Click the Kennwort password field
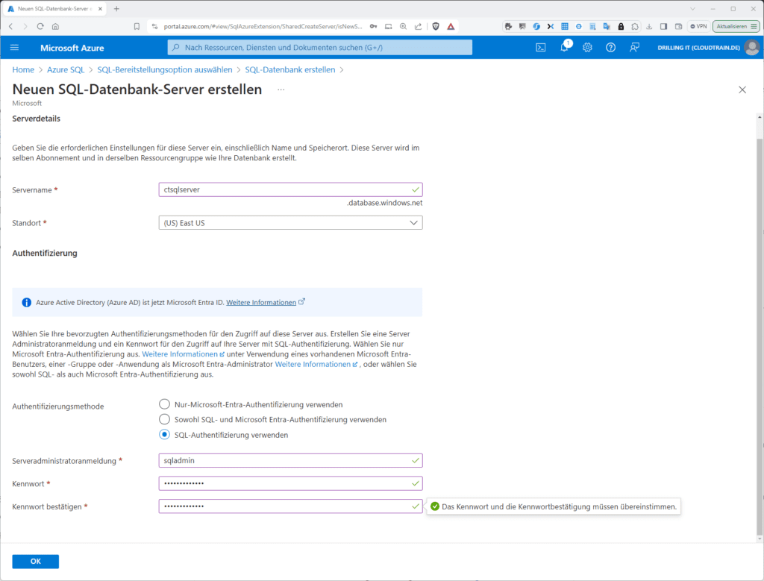The height and width of the screenshot is (581, 764). 290,483
